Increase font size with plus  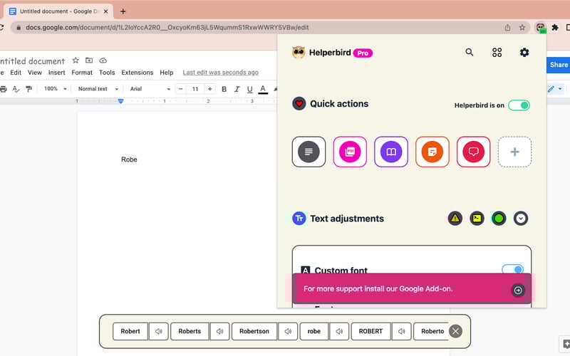pos(209,89)
